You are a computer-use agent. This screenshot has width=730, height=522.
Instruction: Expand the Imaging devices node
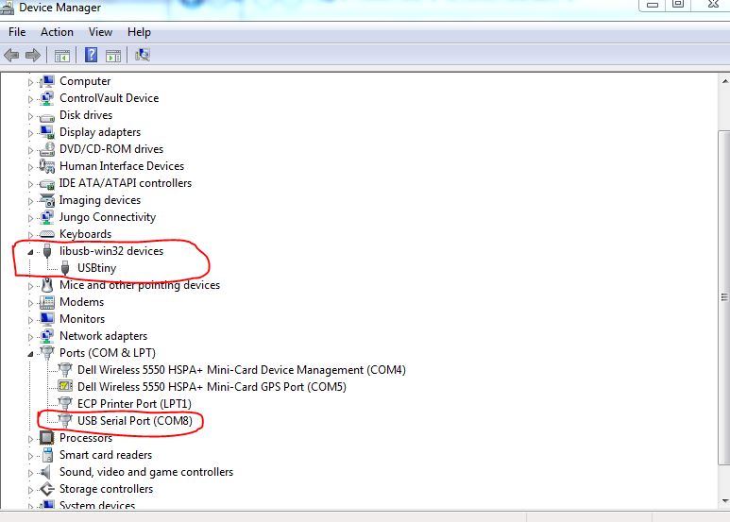(x=31, y=201)
